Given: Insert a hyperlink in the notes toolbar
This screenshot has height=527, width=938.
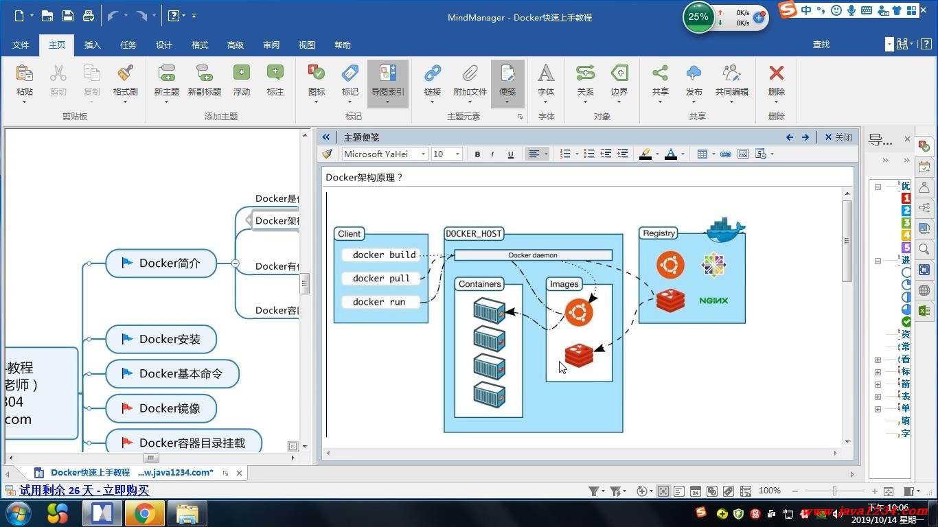Looking at the screenshot, I should pyautogui.click(x=725, y=154).
